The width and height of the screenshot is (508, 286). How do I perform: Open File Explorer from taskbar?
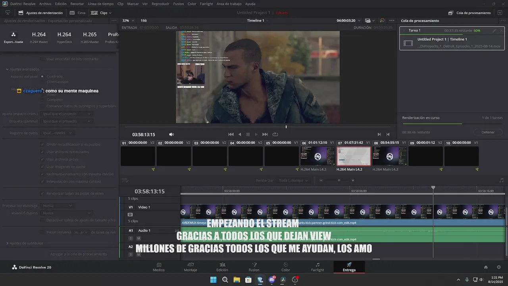click(x=237, y=280)
